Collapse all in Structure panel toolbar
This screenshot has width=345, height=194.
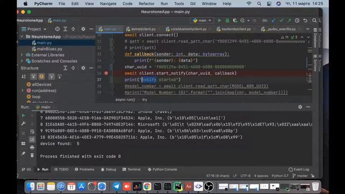pyautogui.click(x=73, y=68)
